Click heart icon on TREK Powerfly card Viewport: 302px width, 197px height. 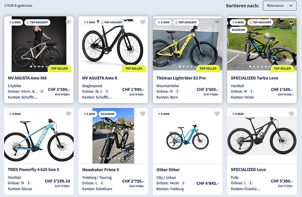click(68, 114)
